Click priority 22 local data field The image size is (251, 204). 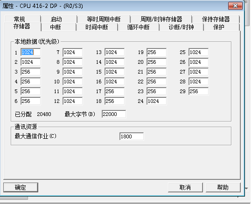click(x=156, y=82)
